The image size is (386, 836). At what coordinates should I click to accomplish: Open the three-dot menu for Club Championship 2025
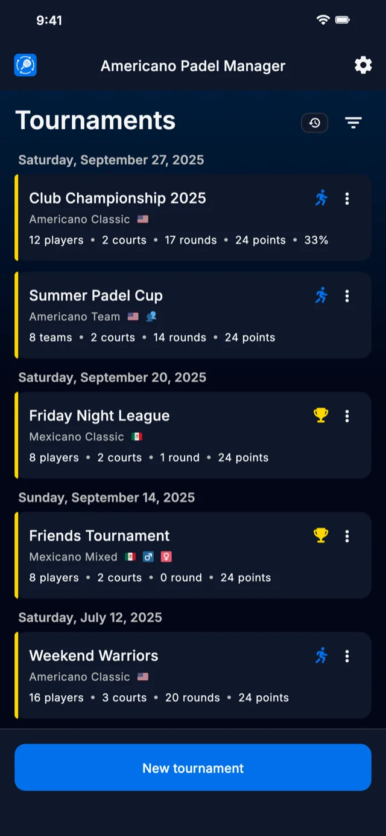[347, 198]
